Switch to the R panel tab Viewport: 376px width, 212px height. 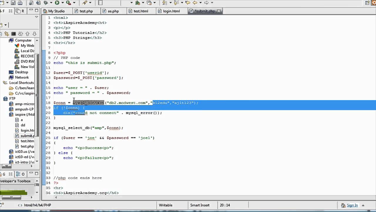[x=21, y=11]
